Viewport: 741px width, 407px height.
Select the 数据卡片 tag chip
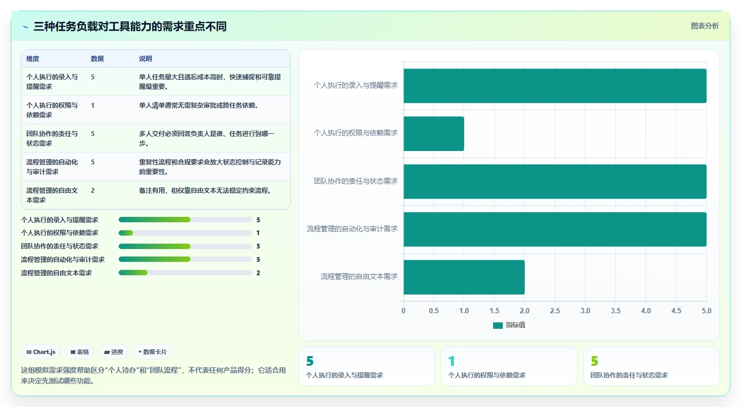tap(152, 352)
